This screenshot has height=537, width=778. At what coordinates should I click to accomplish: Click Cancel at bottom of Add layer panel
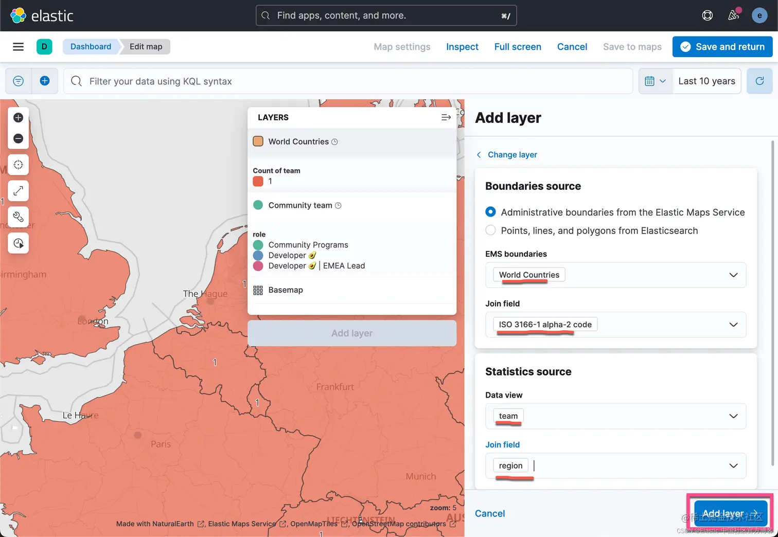point(490,513)
